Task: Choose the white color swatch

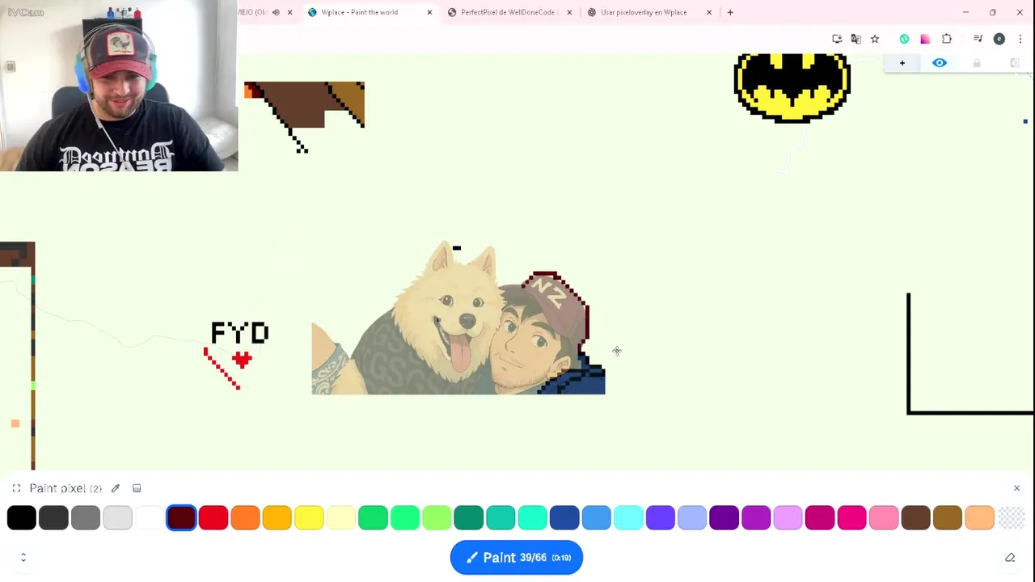Action: [x=150, y=517]
